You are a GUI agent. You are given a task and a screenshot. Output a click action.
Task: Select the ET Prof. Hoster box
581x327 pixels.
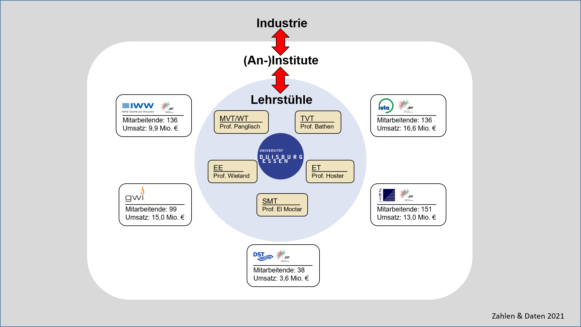tap(330, 171)
